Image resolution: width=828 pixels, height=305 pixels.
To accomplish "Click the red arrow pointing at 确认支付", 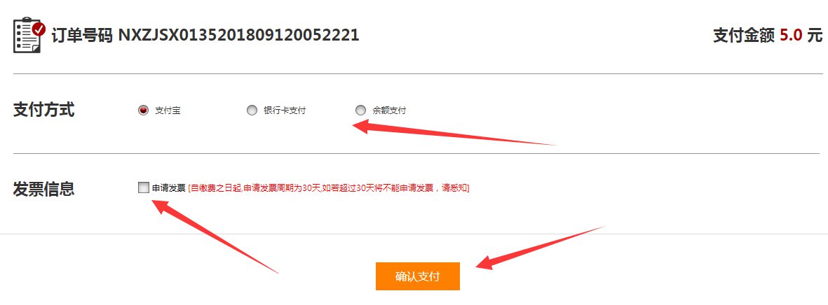I will coord(540,248).
